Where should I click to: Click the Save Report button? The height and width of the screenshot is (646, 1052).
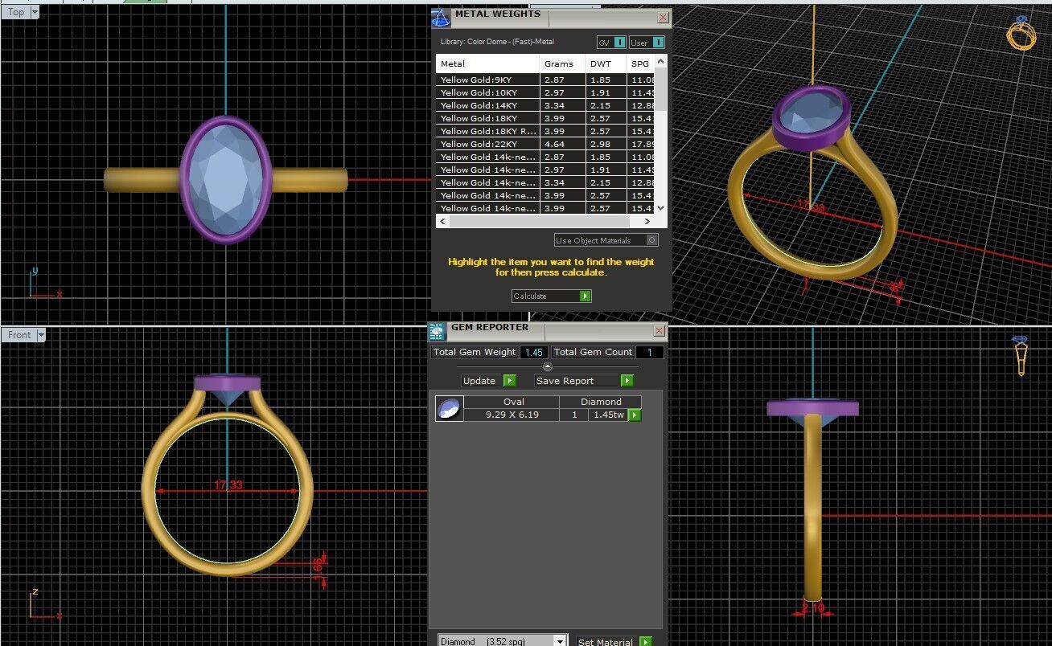(584, 381)
